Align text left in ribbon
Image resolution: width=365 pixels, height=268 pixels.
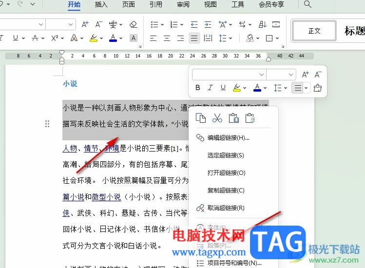point(153,38)
